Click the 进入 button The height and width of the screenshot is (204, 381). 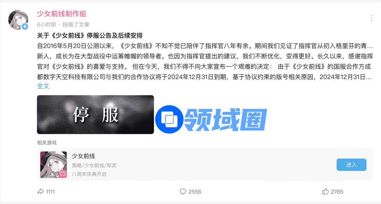(351, 165)
